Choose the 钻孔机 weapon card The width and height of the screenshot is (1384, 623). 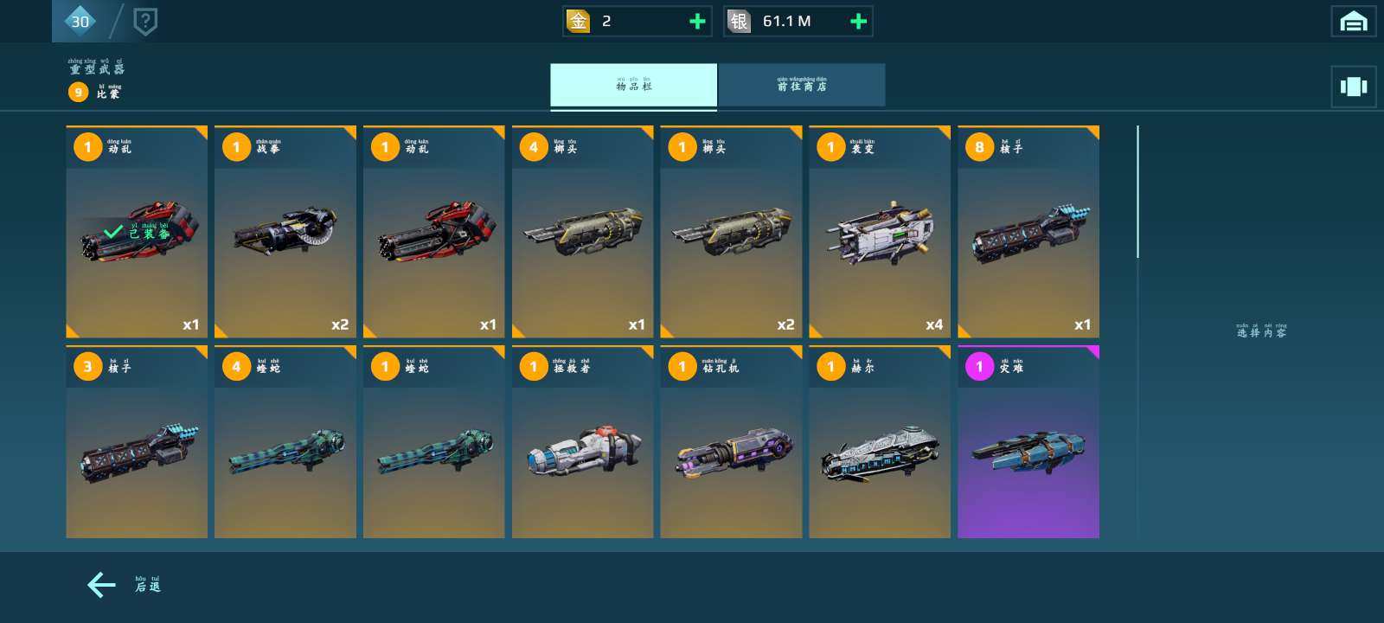[731, 442]
